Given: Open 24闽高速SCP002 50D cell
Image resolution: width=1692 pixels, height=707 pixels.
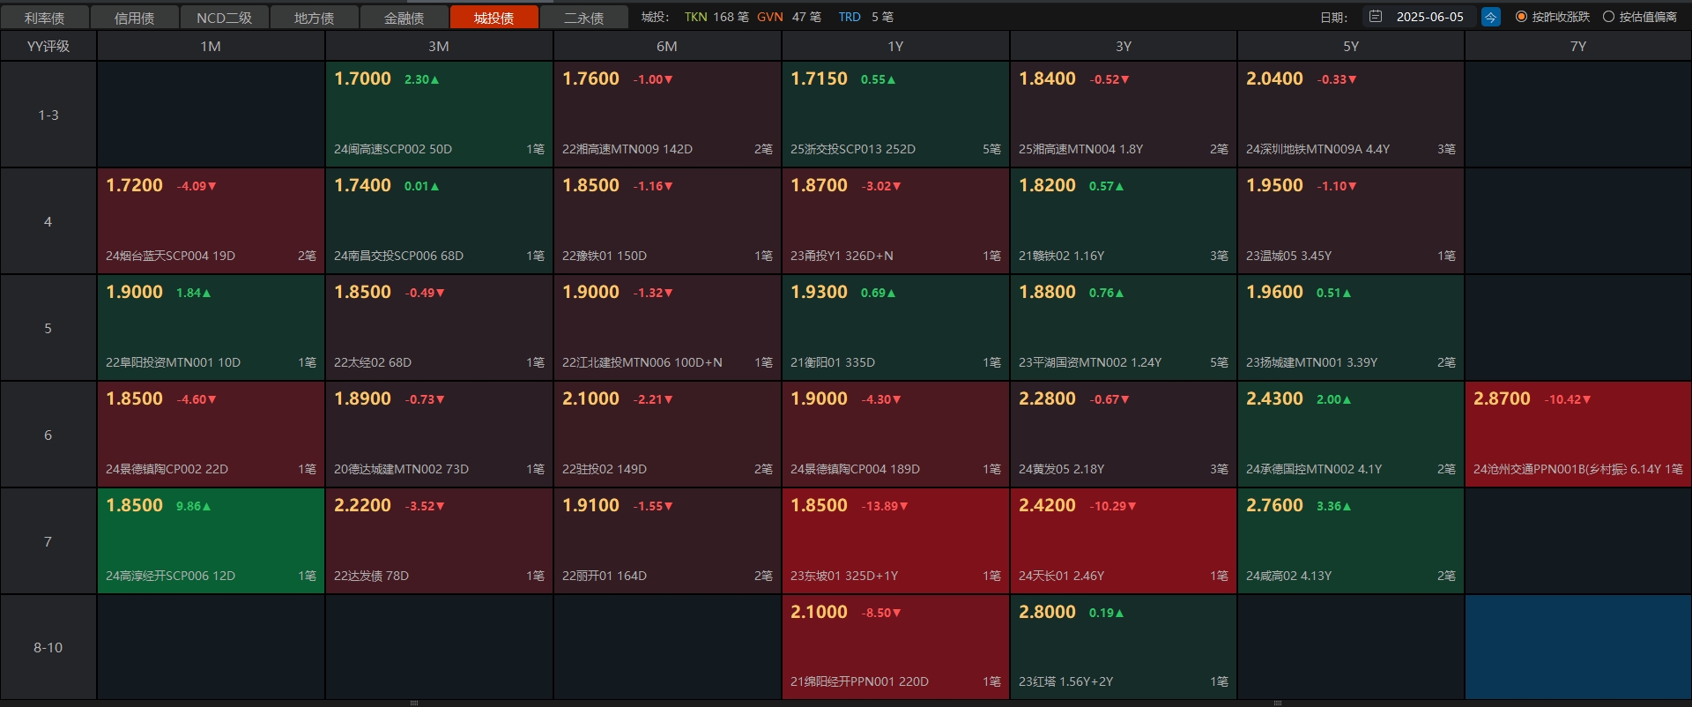Looking at the screenshot, I should coord(439,115).
